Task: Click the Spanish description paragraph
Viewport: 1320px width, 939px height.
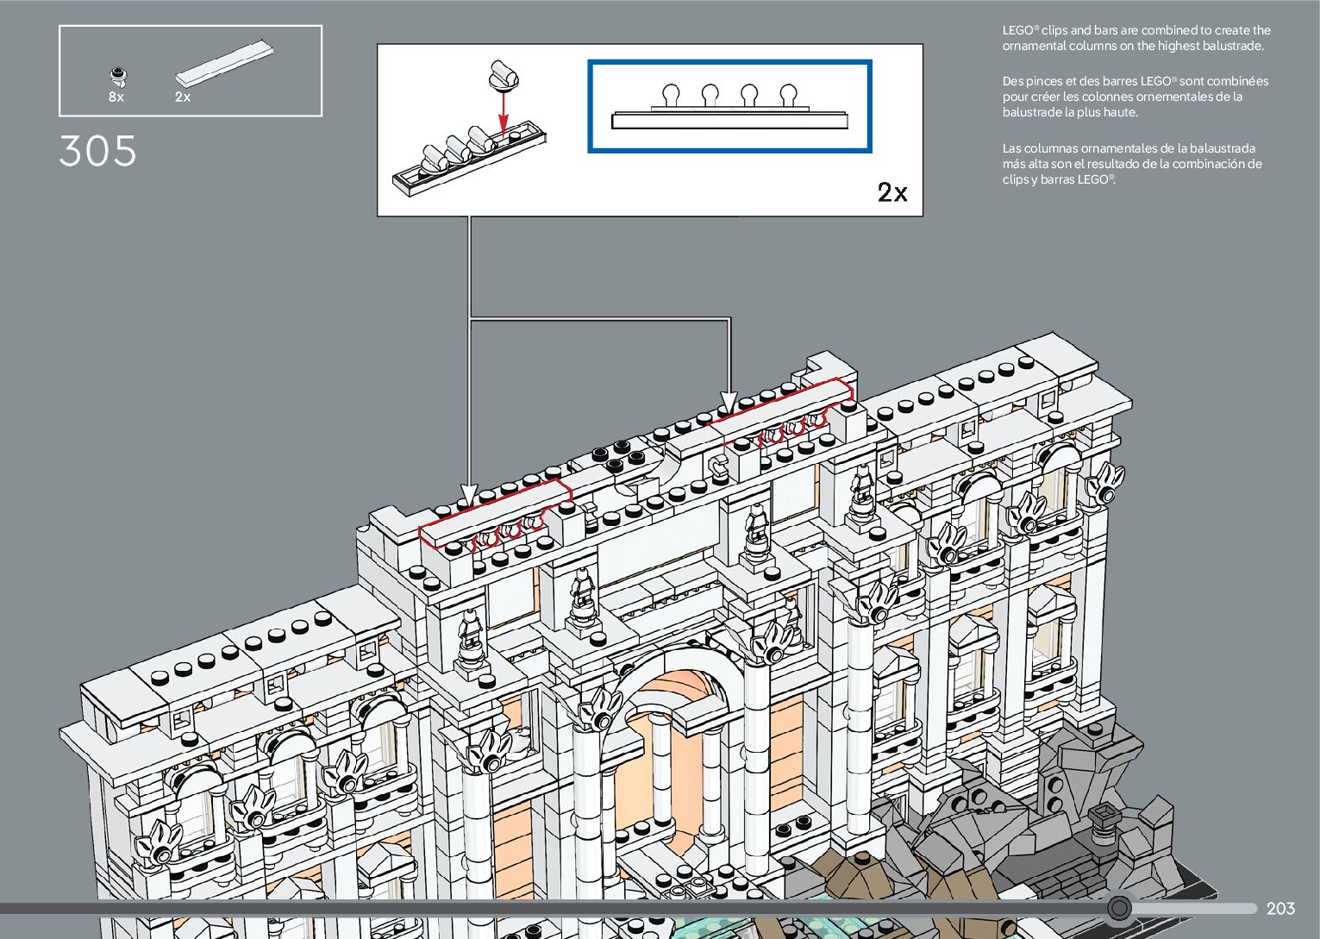Action: click(1131, 164)
